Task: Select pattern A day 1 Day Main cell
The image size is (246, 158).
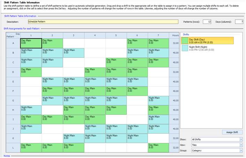Action: pos(31,43)
